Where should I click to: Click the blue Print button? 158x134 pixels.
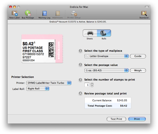(137, 119)
